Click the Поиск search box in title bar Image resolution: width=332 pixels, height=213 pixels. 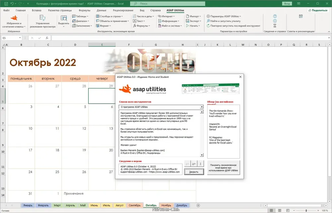tap(167, 4)
